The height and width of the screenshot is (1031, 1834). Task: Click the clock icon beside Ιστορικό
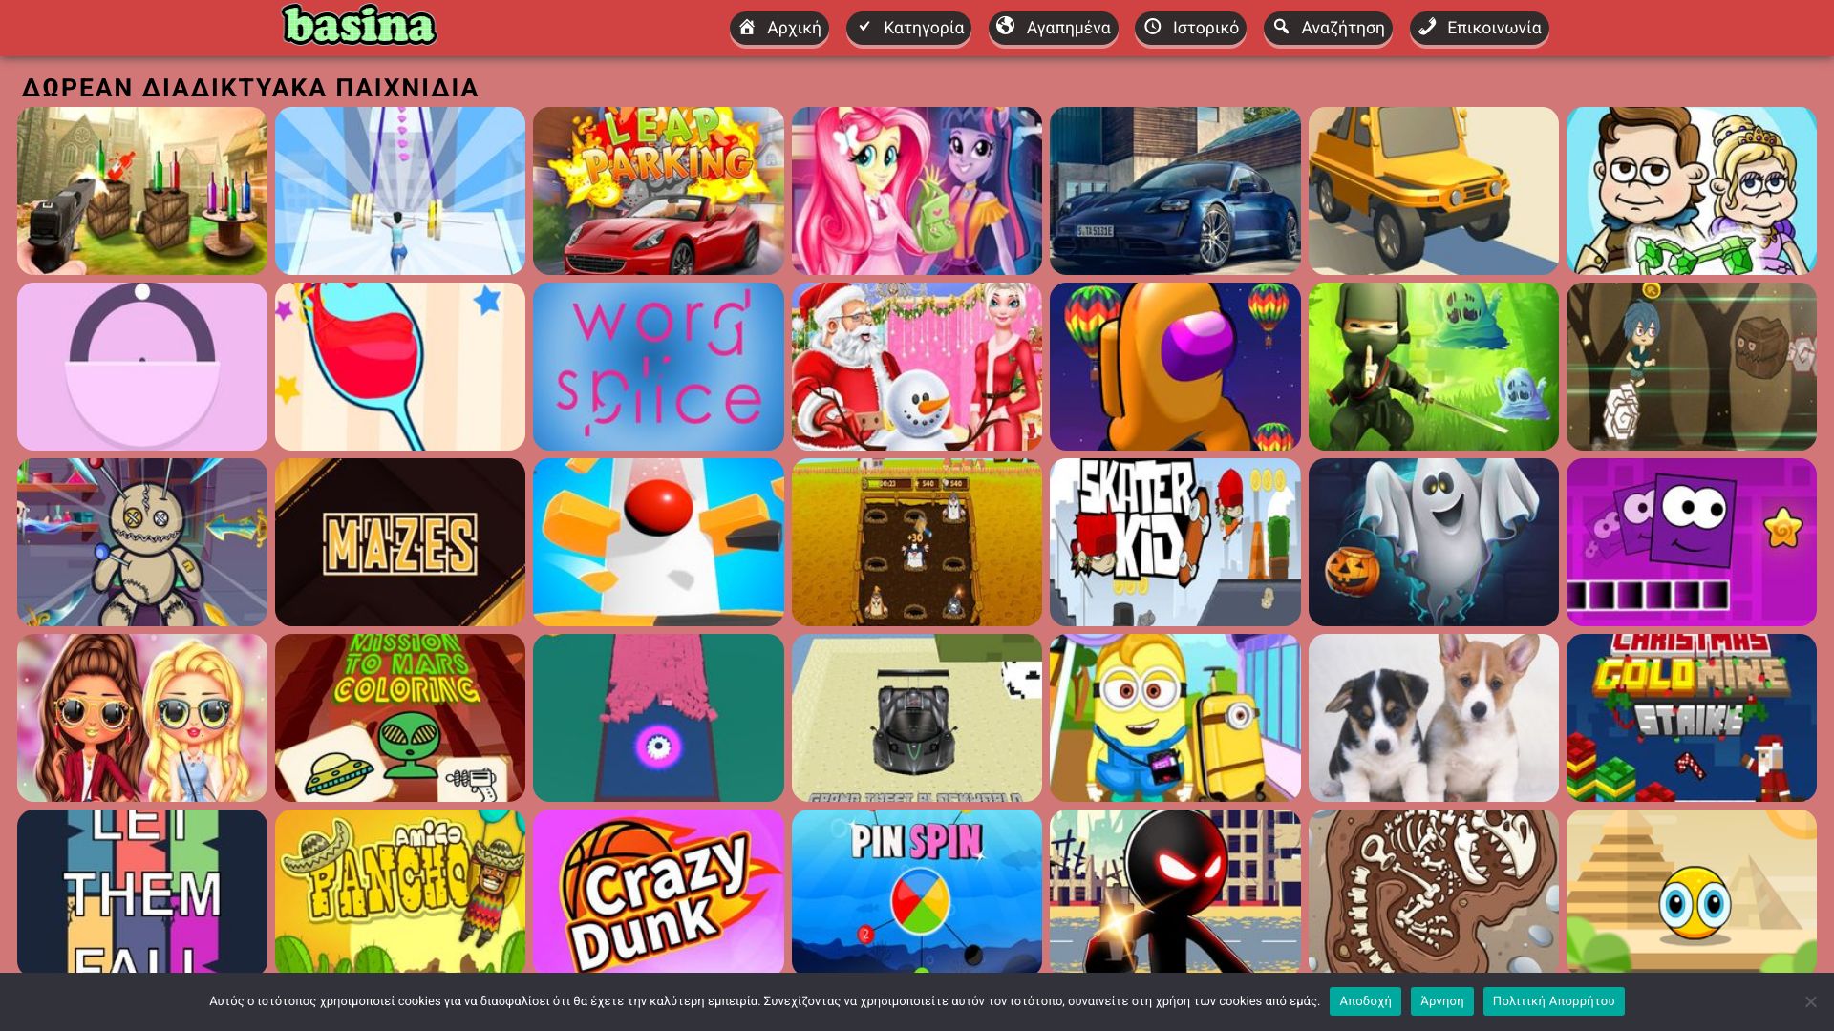pyautogui.click(x=1153, y=27)
